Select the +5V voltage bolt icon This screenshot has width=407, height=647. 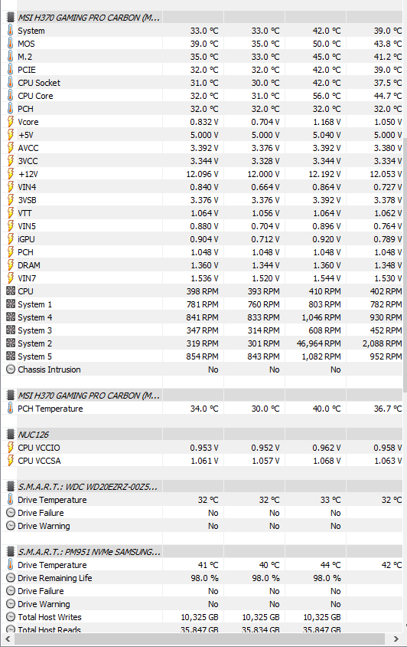click(x=10, y=134)
